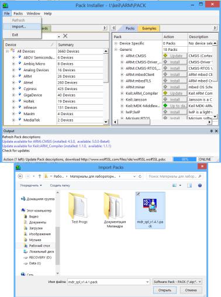
Task: Clear the device search with X icon
Action: (65, 36)
